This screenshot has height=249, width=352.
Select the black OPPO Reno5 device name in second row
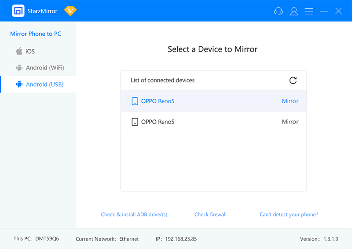pos(158,122)
